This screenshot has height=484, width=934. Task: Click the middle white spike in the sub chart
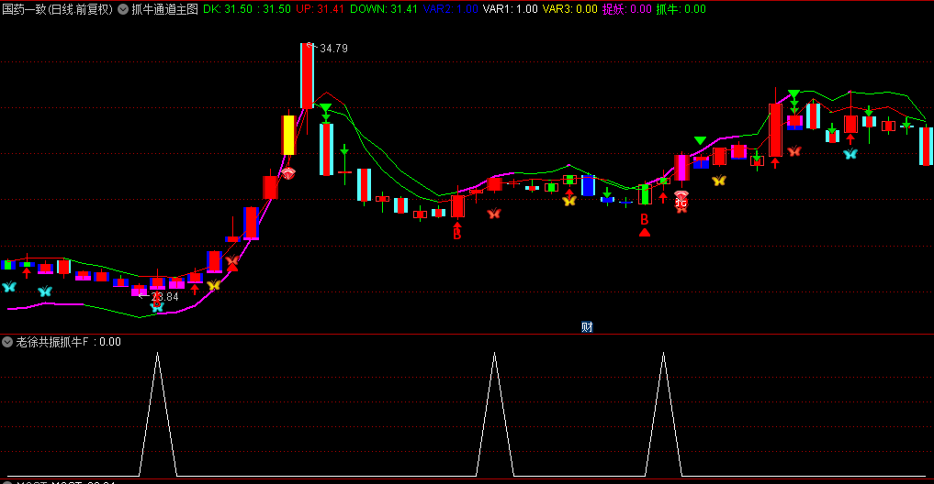pyautogui.click(x=494, y=413)
